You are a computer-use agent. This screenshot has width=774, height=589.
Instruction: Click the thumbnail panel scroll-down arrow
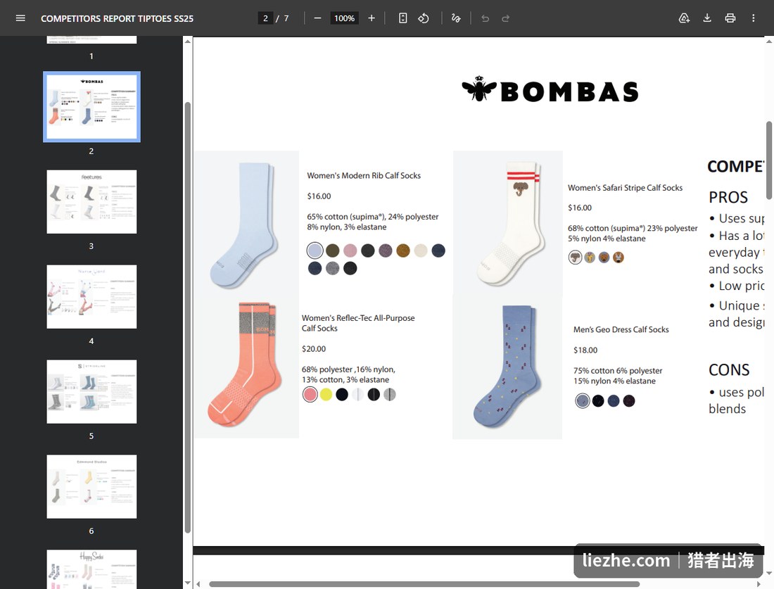click(x=188, y=583)
